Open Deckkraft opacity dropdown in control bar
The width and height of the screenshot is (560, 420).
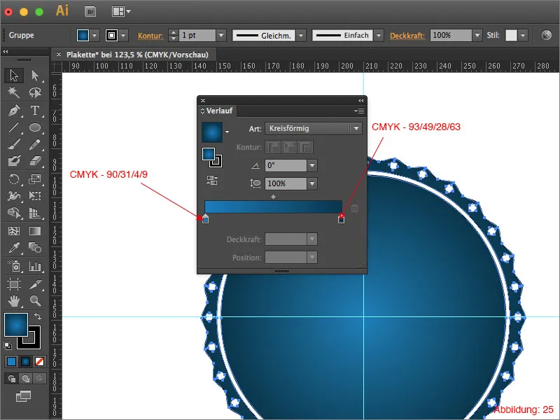(x=477, y=36)
